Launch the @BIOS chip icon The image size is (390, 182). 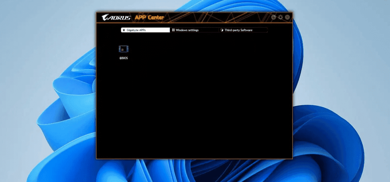(x=123, y=49)
